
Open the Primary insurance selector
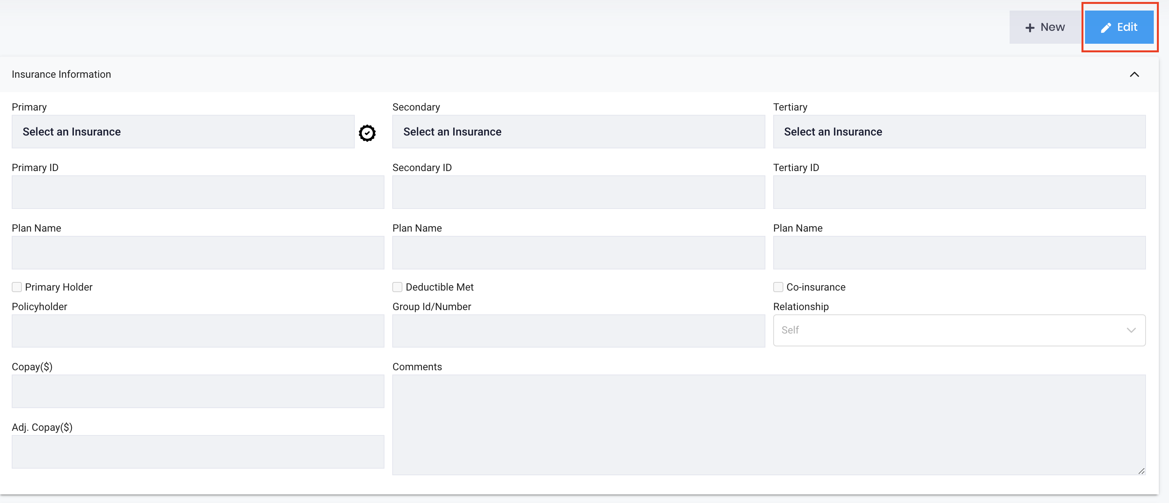pyautogui.click(x=182, y=132)
